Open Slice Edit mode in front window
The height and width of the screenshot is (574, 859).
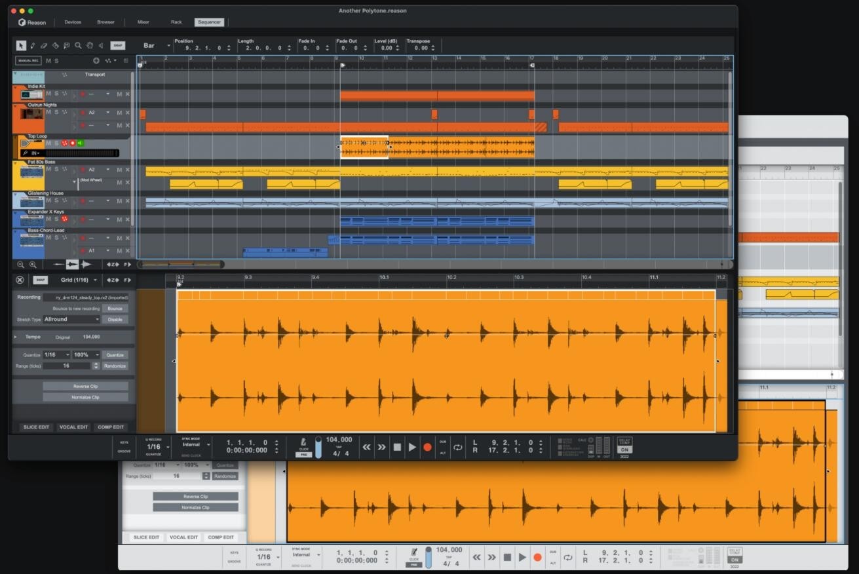click(x=36, y=427)
